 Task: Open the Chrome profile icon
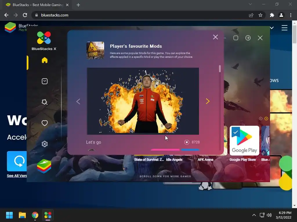click(281, 15)
